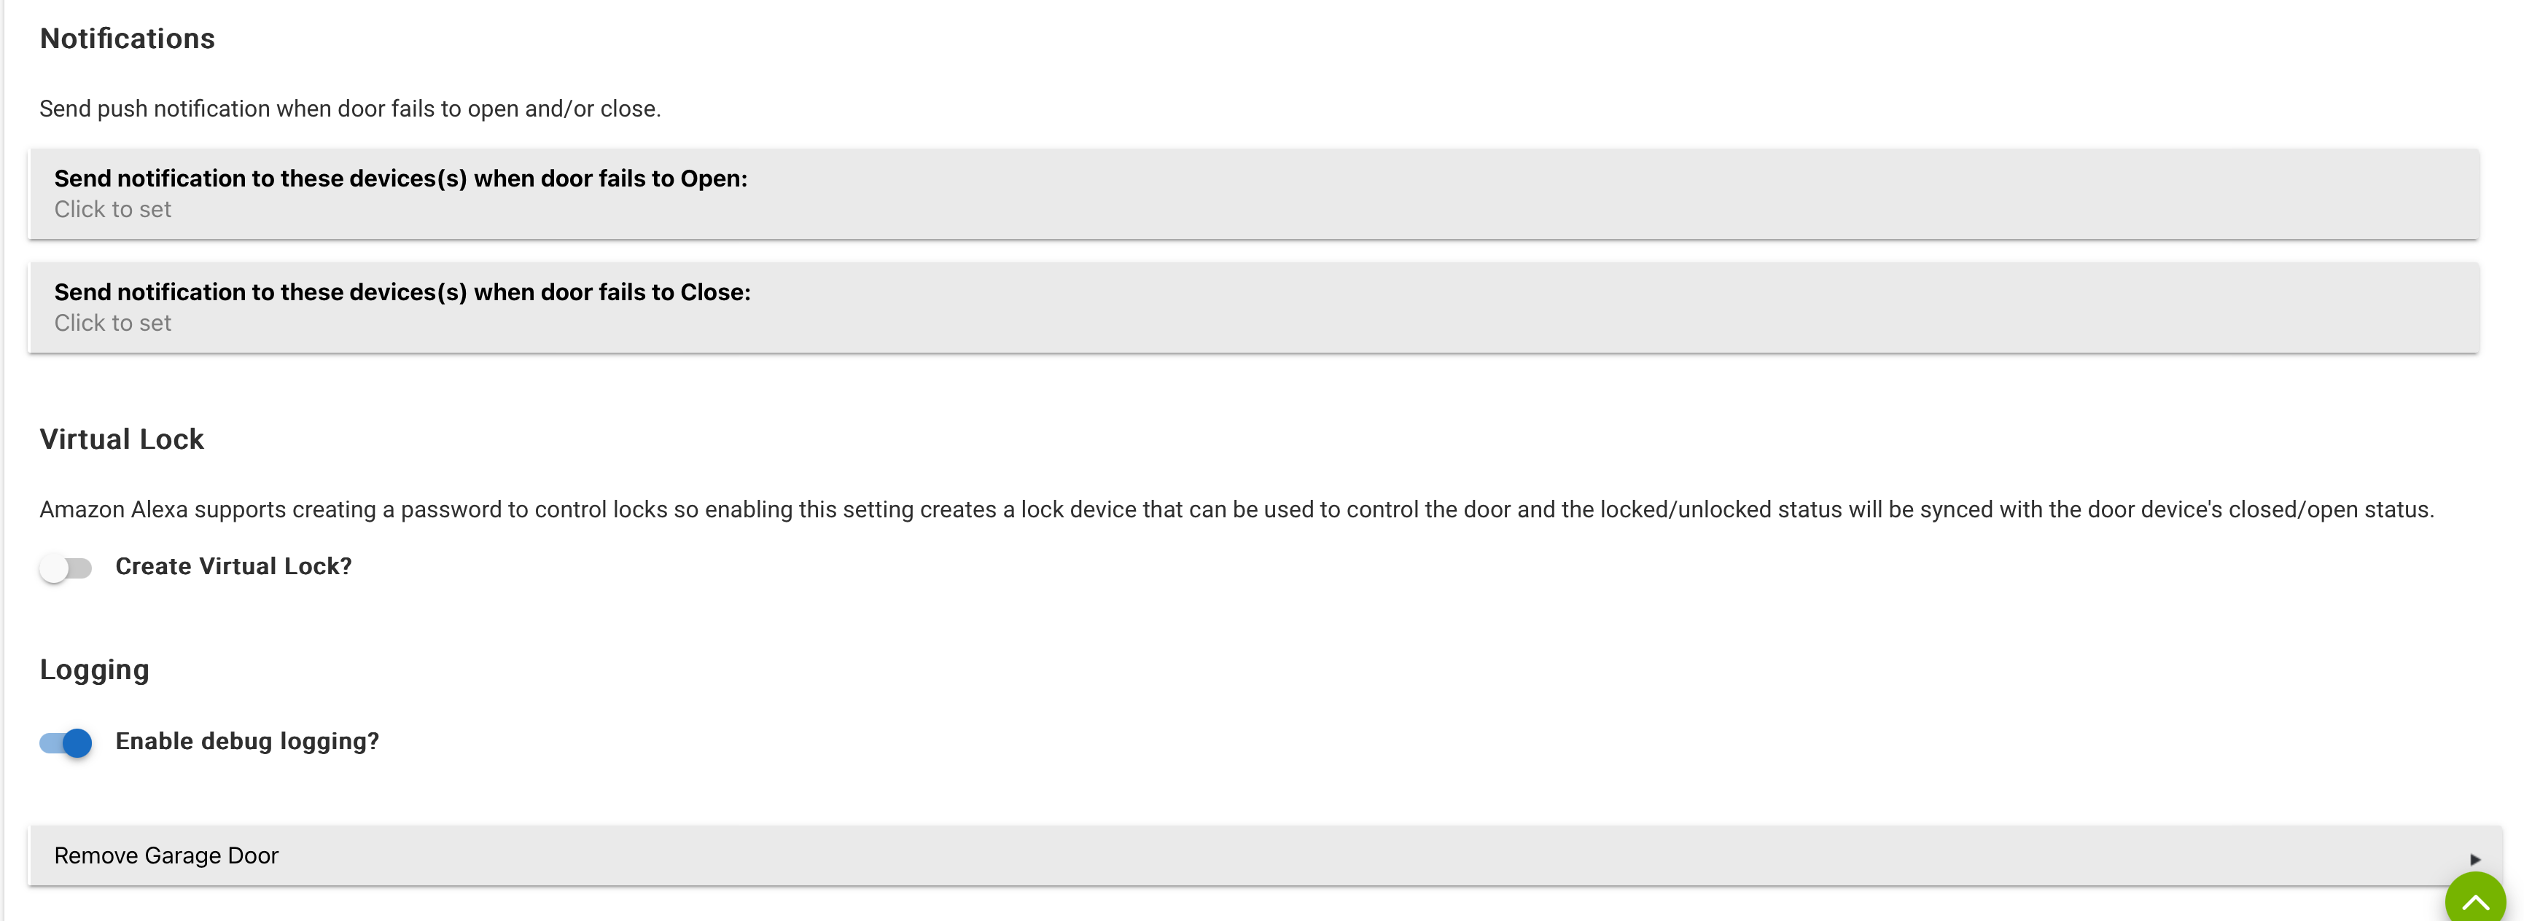
Task: Click the white knob of the Virtual Lock toggle
Action: (55, 568)
